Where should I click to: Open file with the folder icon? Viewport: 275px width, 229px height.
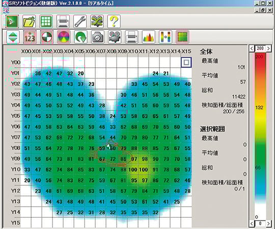click(29, 21)
